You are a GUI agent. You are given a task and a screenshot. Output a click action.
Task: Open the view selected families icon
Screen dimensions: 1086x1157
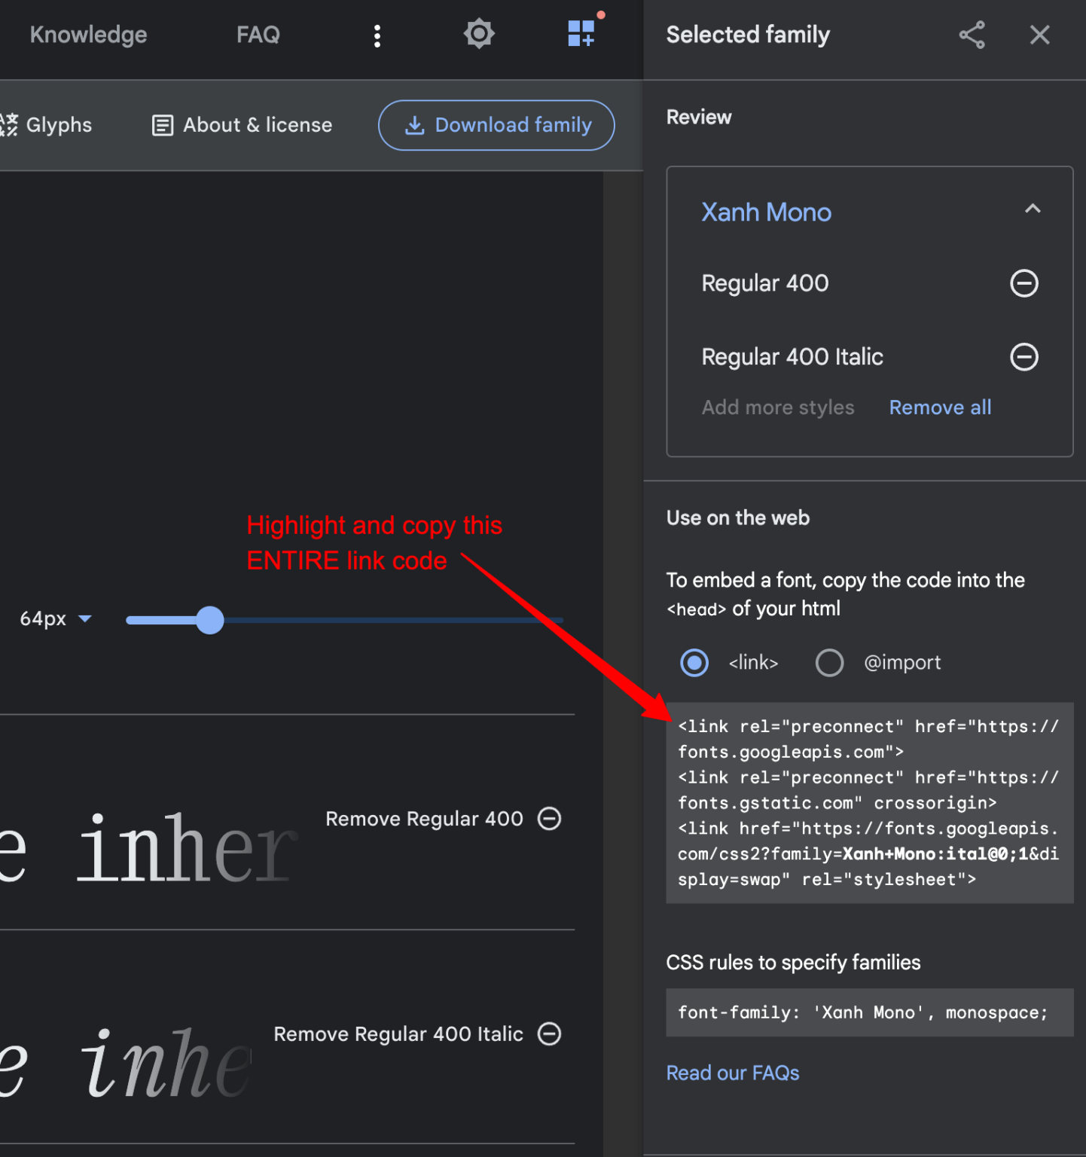tap(581, 34)
